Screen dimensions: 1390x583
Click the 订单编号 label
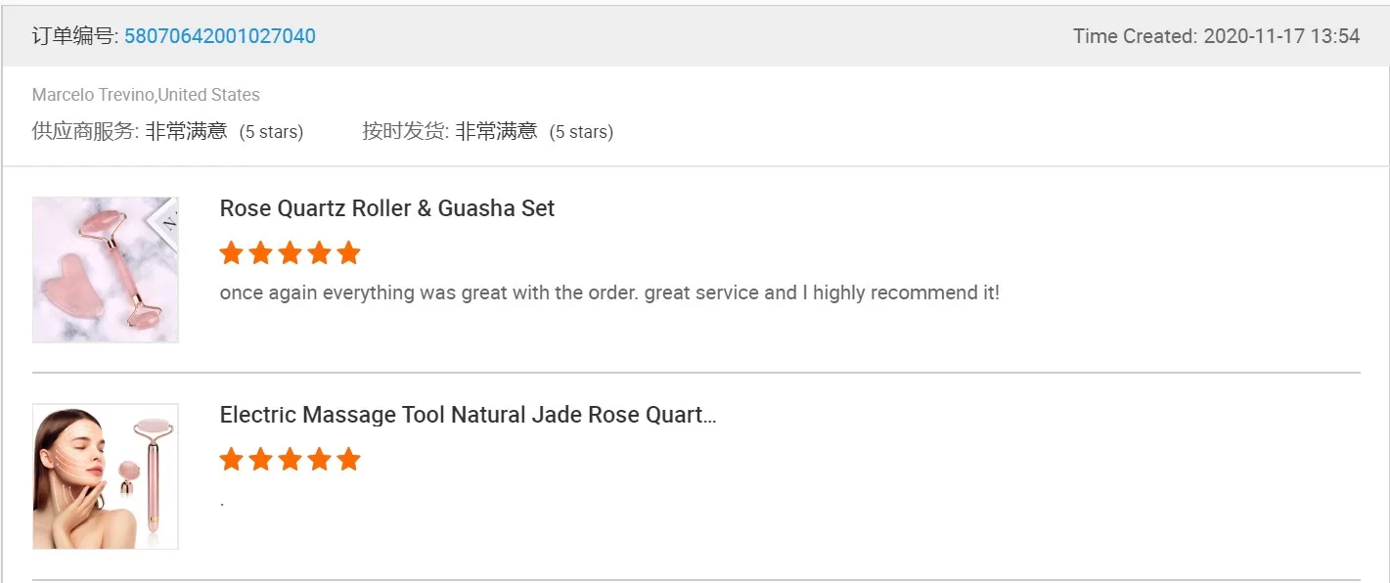click(x=74, y=36)
